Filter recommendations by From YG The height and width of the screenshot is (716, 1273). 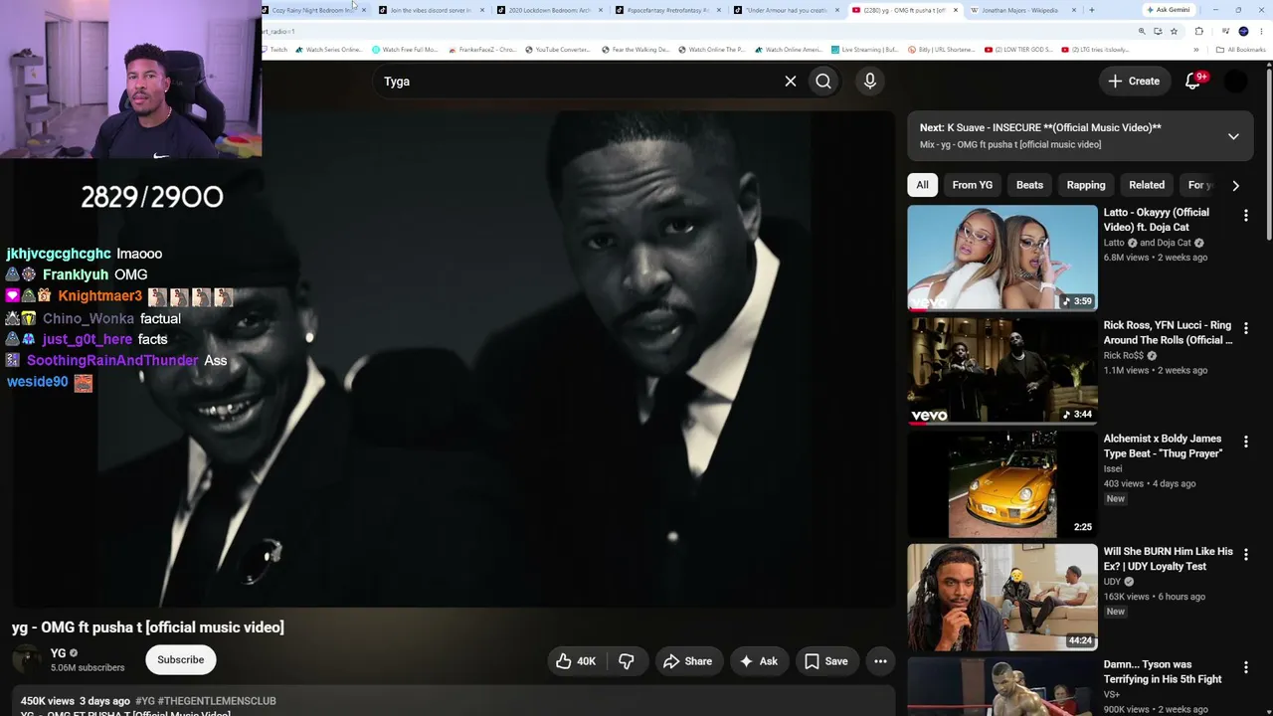click(x=972, y=185)
